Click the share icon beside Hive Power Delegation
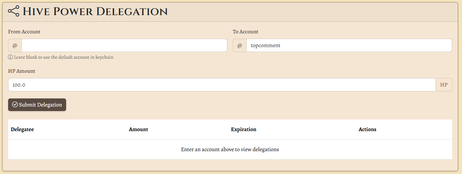 (14, 11)
